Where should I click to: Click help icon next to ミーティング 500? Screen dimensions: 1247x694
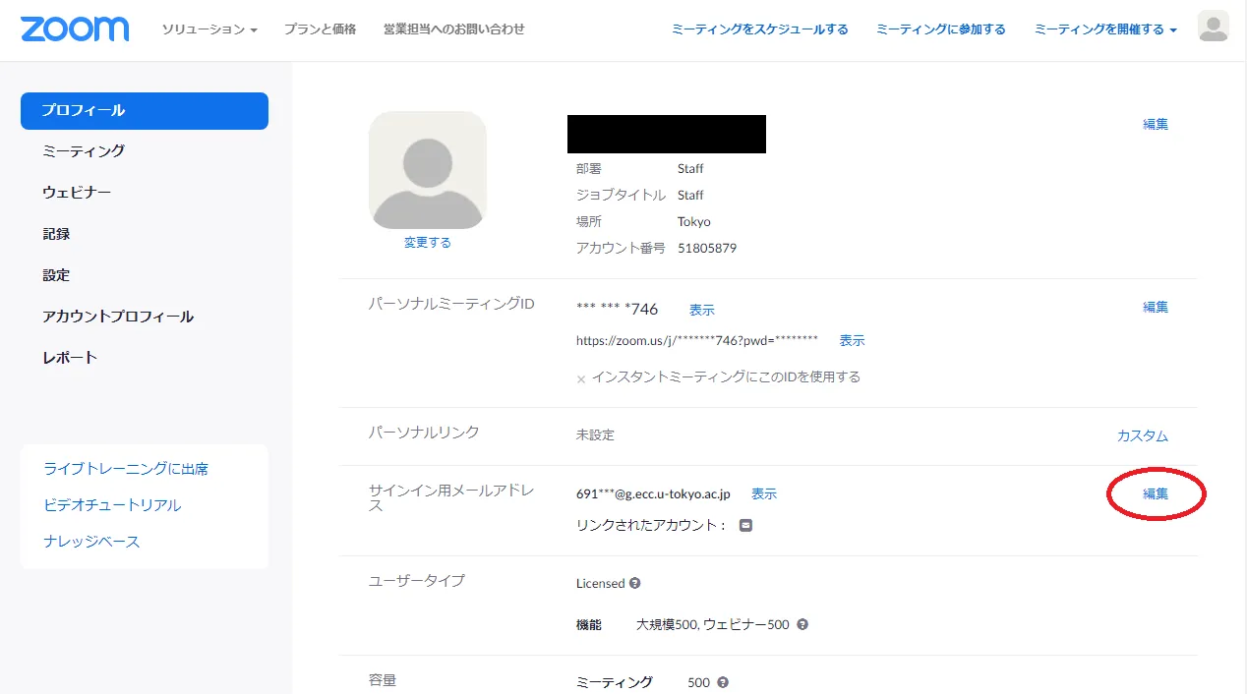click(723, 682)
